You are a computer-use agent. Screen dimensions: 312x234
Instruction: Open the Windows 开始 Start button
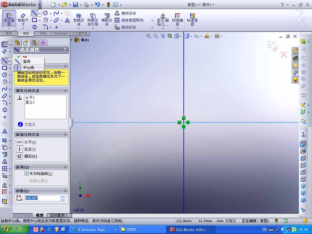[15, 229]
